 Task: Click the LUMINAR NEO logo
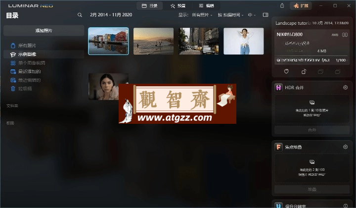[x=31, y=5]
